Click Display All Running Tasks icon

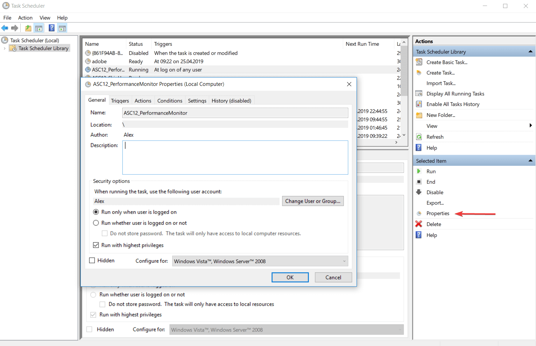pyautogui.click(x=419, y=93)
